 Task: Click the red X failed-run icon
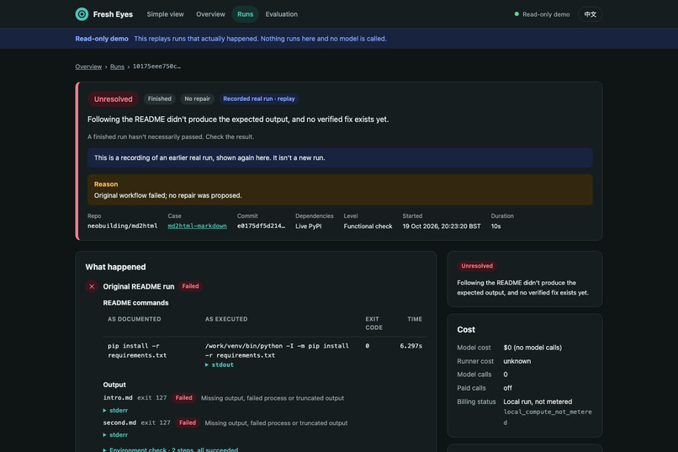point(92,286)
